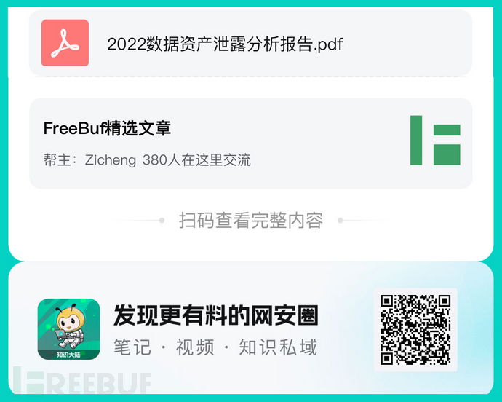Click the QR code image
This screenshot has height=402, width=502.
click(x=415, y=330)
